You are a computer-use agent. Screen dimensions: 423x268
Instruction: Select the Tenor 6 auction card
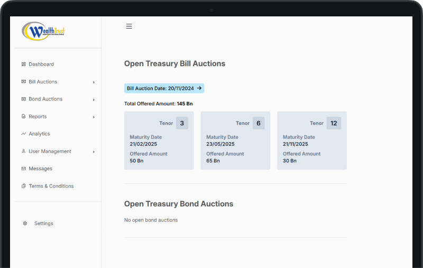(235, 141)
